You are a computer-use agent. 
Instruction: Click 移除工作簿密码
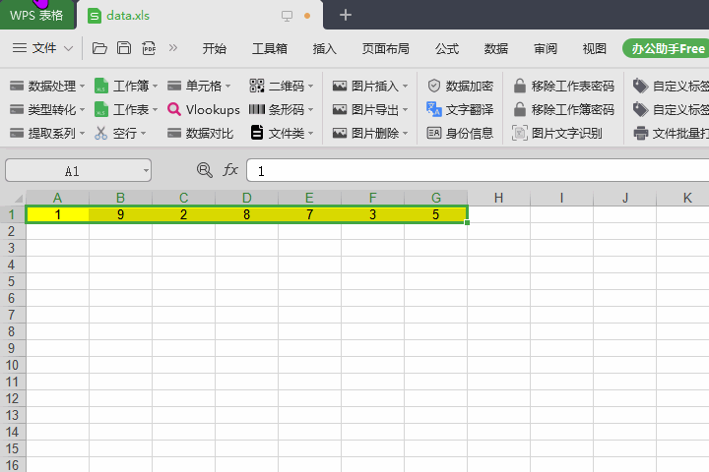pyautogui.click(x=564, y=109)
